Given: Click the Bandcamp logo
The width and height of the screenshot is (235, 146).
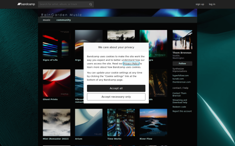Looking at the screenshot, I should click(26, 4).
